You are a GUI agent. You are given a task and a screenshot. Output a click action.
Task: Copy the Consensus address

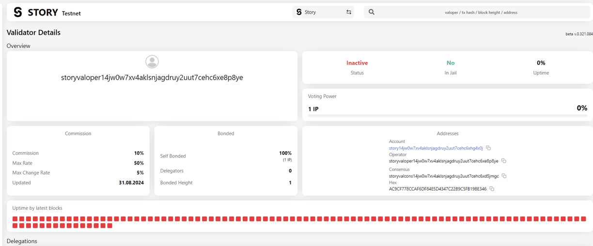click(x=504, y=176)
